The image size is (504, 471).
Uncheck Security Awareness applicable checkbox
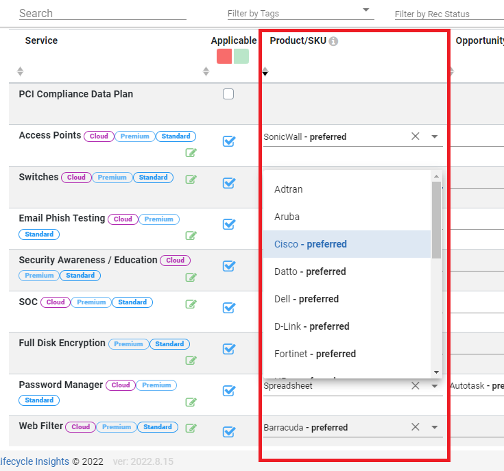229,266
